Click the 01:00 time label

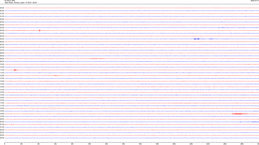pyautogui.click(x=2, y=13)
